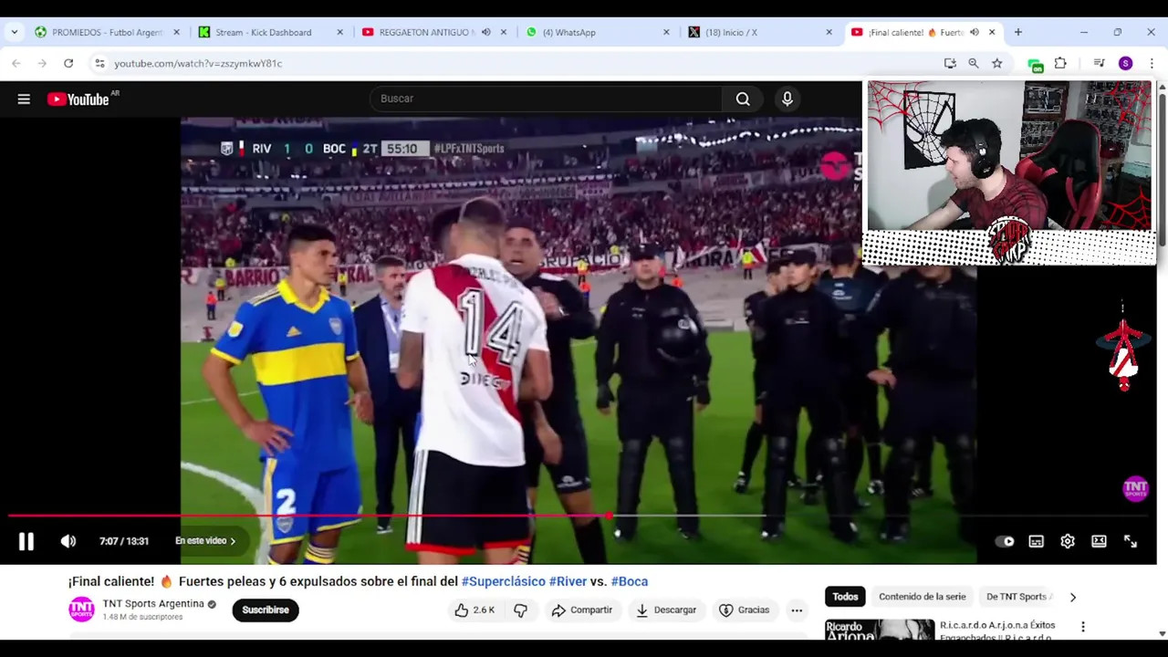The height and width of the screenshot is (657, 1168).
Task: Close the Kick Dashboard tab
Action: tap(340, 32)
